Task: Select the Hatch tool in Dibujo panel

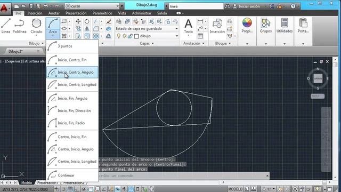Action: tap(64, 36)
